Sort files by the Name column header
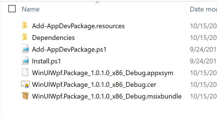This screenshot has width=217, height=117. click(x=30, y=9)
